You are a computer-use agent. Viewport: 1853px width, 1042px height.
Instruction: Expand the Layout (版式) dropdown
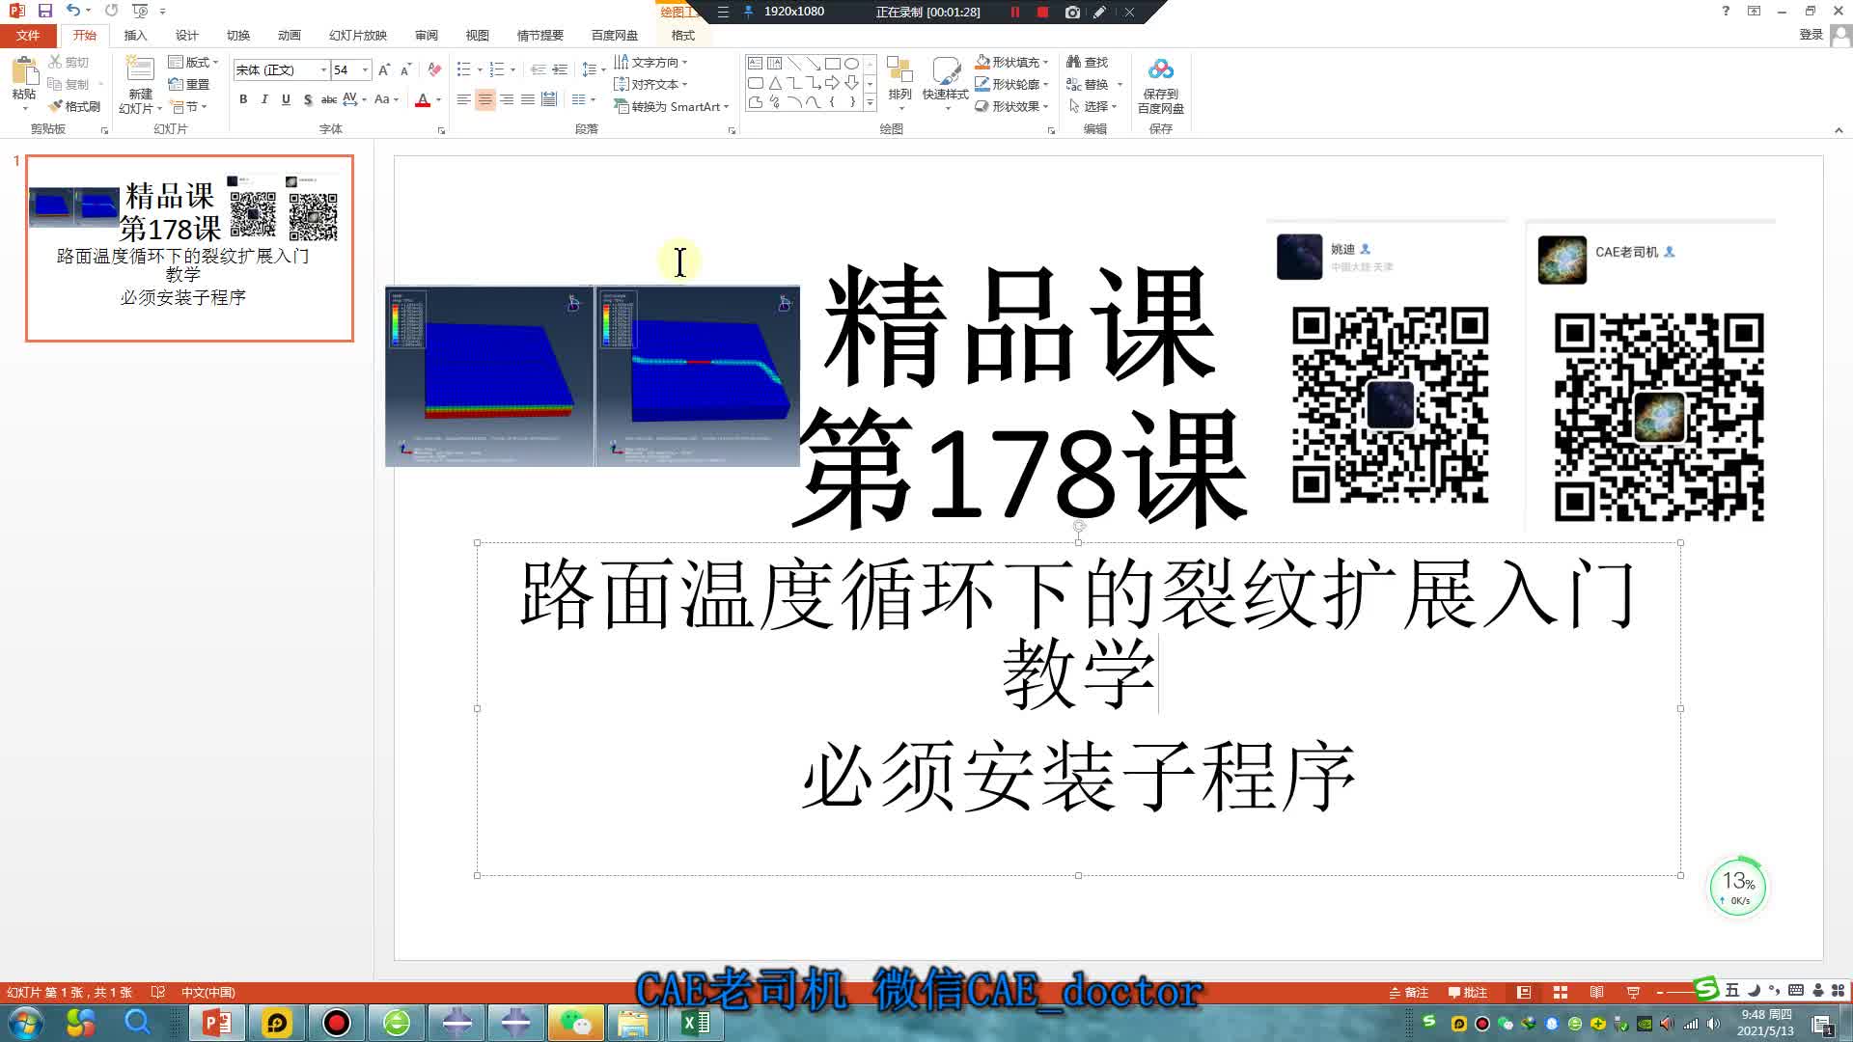(193, 62)
